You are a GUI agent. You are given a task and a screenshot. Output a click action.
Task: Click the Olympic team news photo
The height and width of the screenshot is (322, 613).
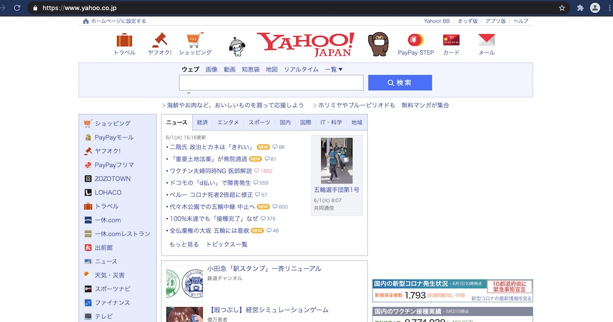(337, 160)
